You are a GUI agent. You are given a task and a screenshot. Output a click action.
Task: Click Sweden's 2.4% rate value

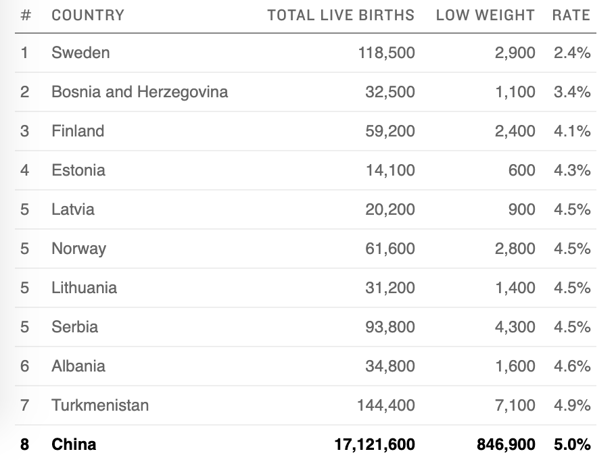572,53
